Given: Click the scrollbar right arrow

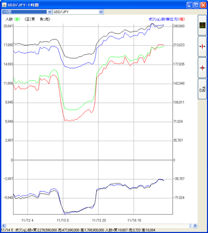Looking at the screenshot, I should click(x=195, y=226).
